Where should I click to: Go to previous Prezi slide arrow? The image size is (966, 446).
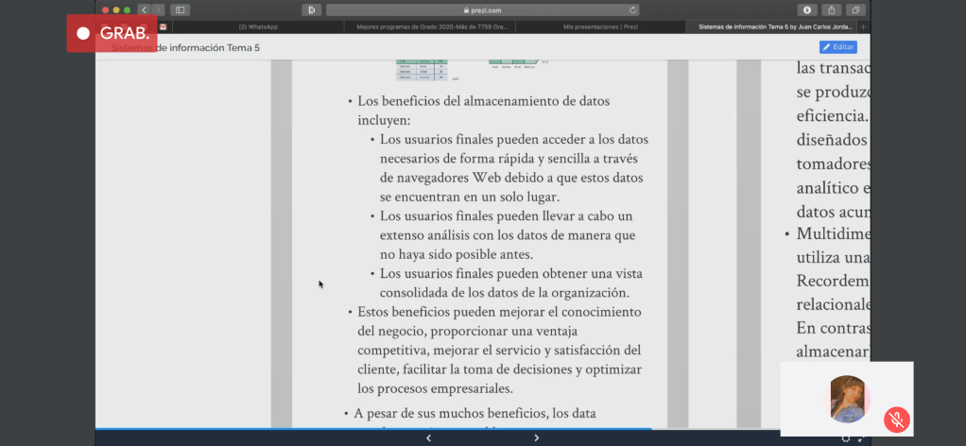(428, 437)
